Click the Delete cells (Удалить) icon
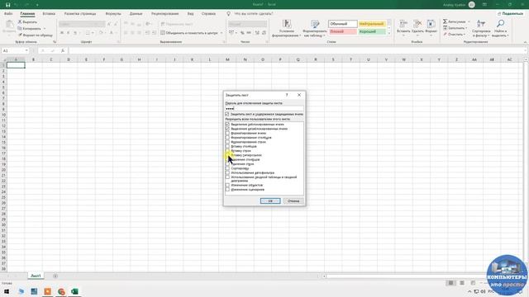The height and width of the screenshot is (297, 529). coord(417,24)
